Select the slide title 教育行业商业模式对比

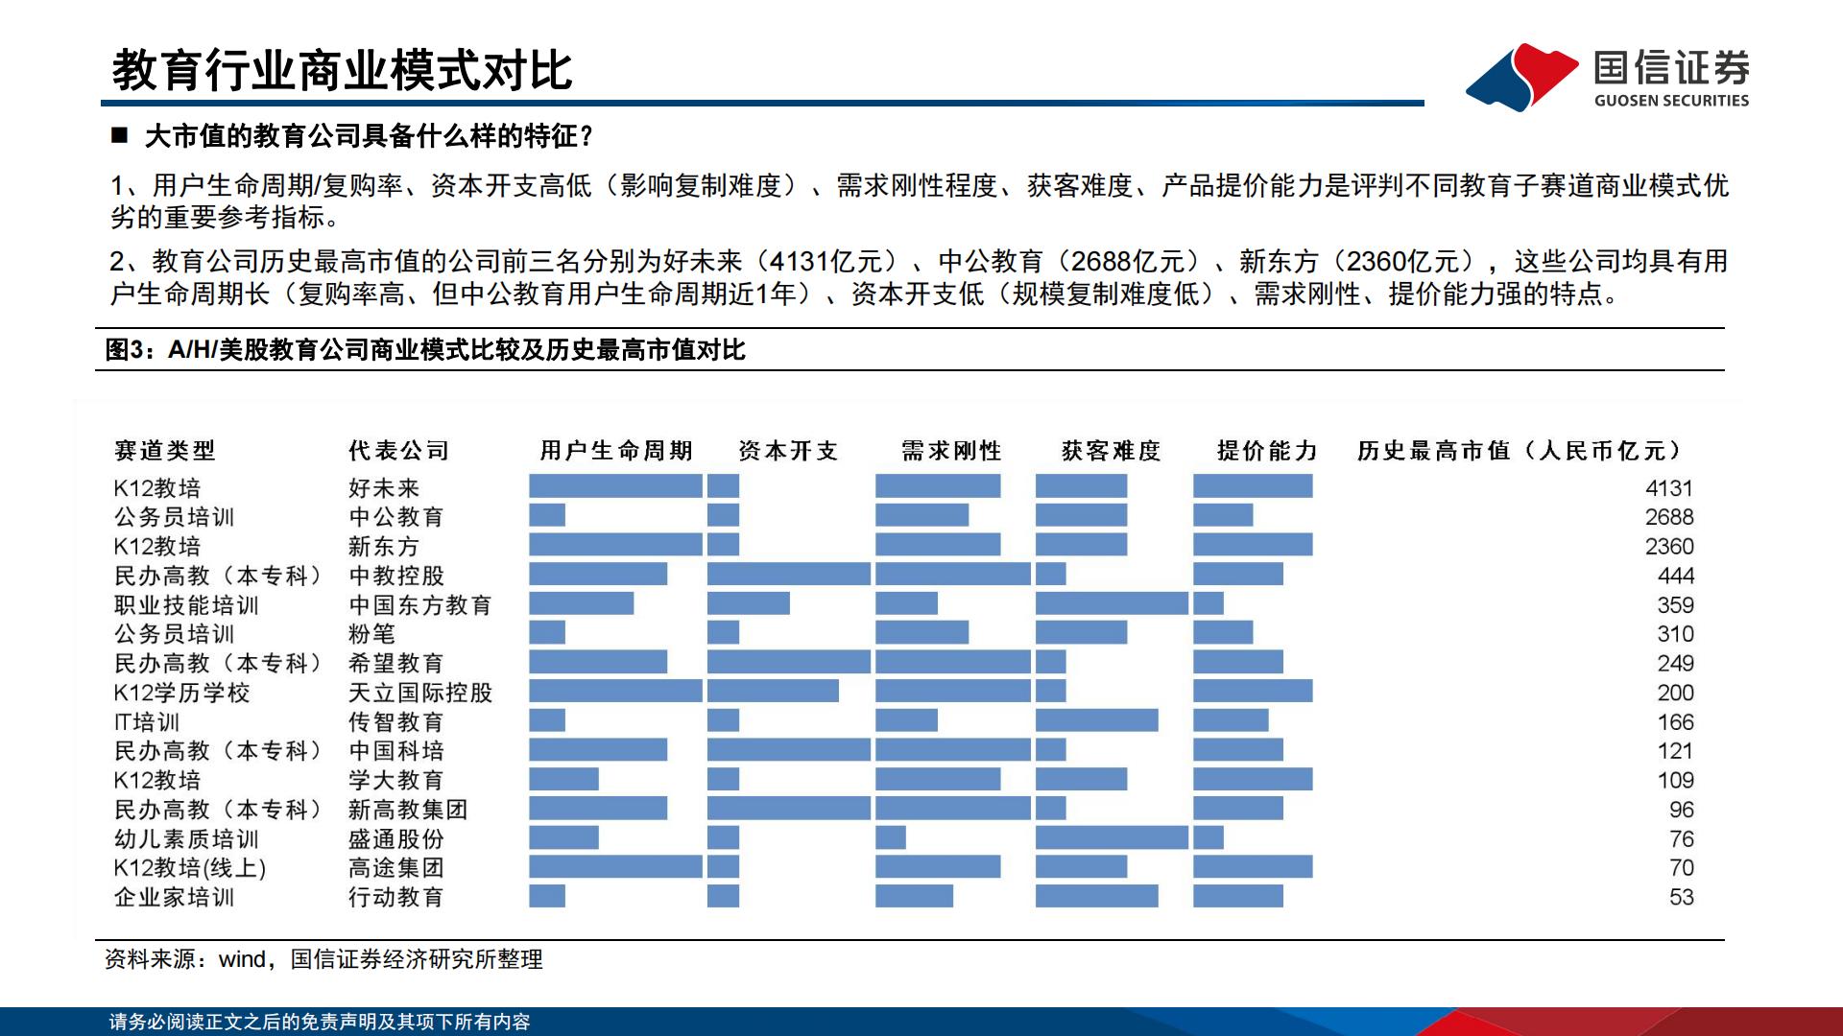(x=343, y=70)
